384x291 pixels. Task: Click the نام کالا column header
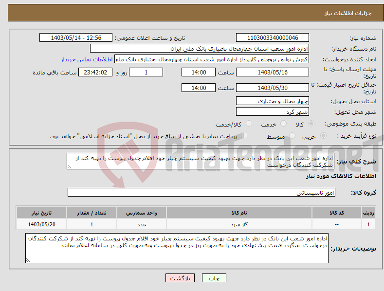(239, 213)
